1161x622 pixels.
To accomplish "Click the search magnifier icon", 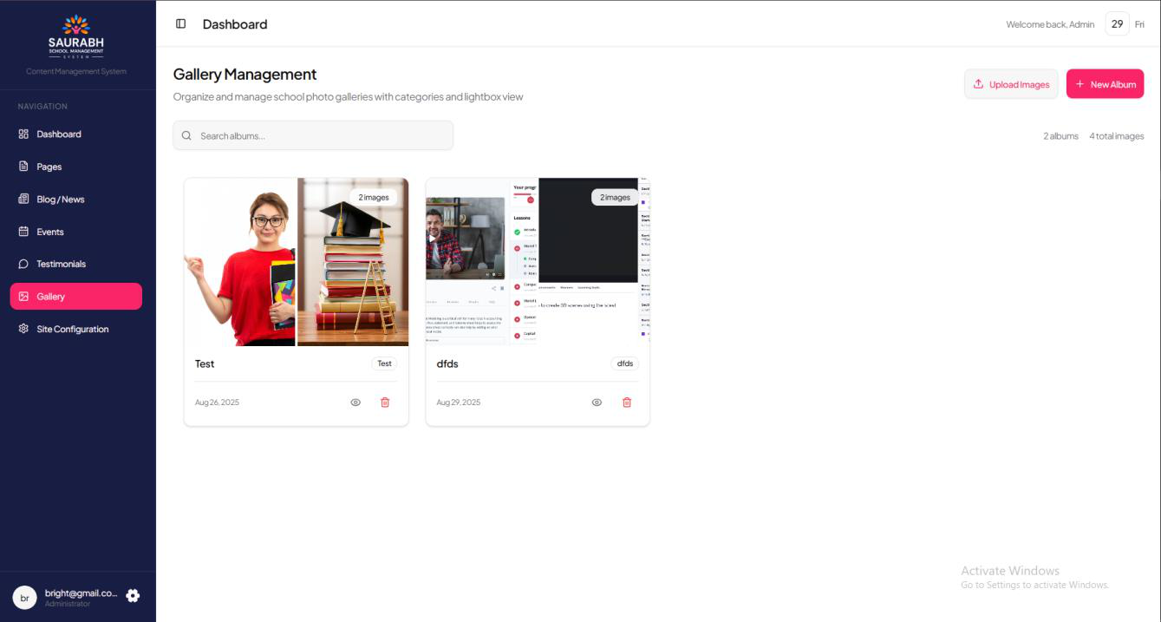I will (186, 135).
